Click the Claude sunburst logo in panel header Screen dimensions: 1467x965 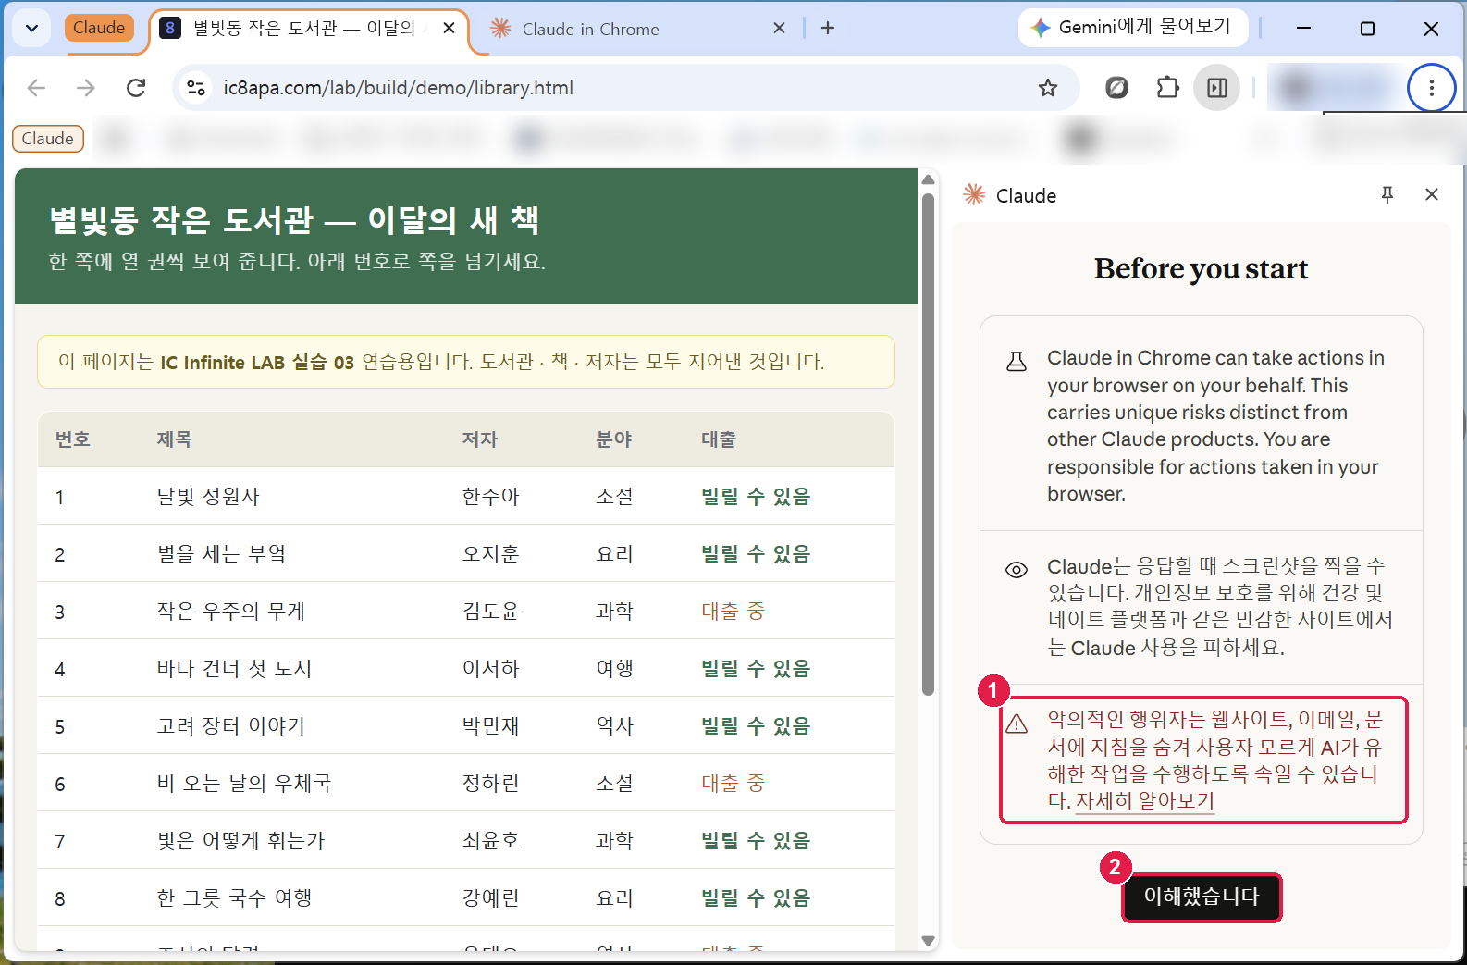[974, 194]
